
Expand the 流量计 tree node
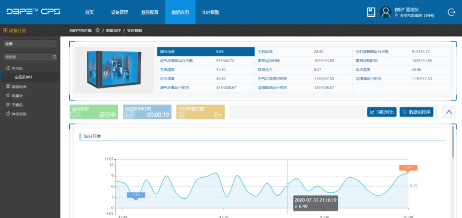click(x=57, y=96)
